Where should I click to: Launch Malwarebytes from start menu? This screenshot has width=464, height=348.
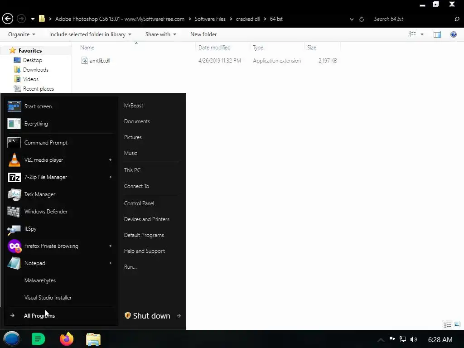pos(40,280)
